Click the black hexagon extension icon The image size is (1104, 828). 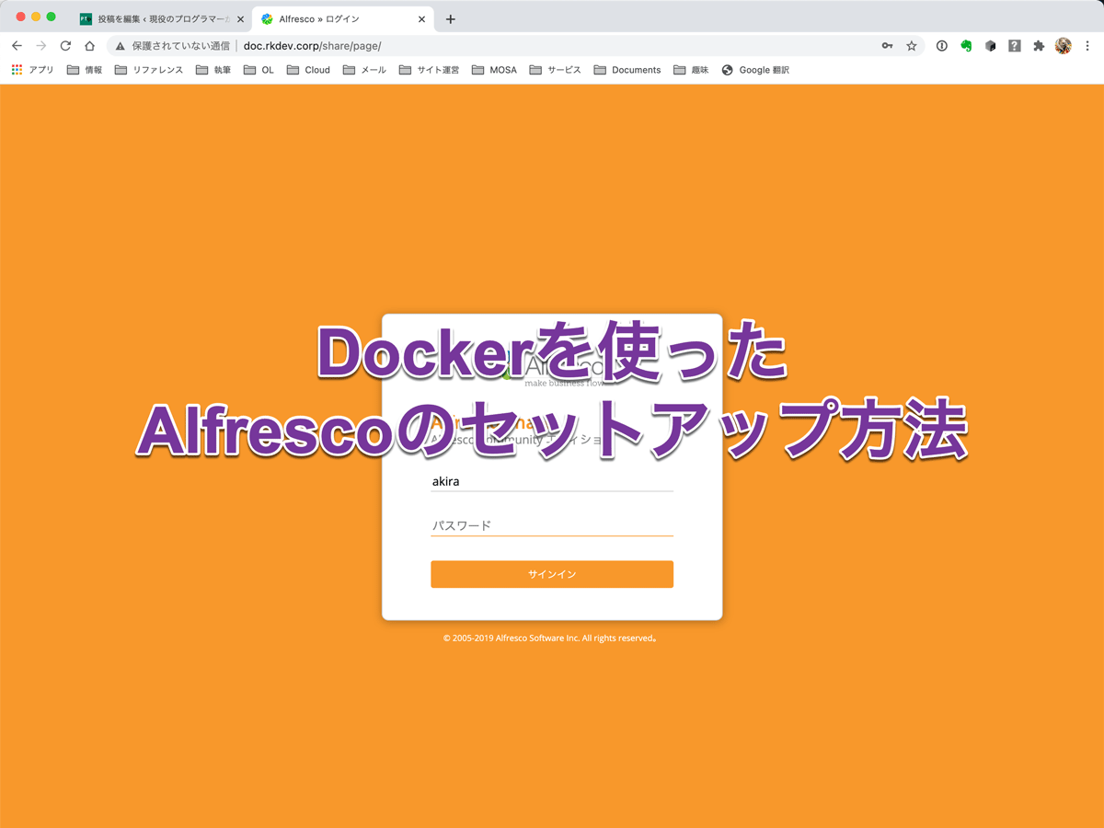click(x=990, y=46)
